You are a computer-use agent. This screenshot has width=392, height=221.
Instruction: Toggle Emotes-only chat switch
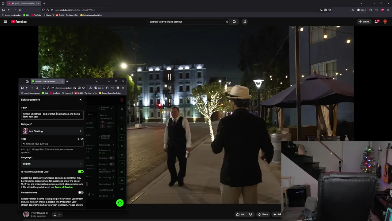pos(112,164)
